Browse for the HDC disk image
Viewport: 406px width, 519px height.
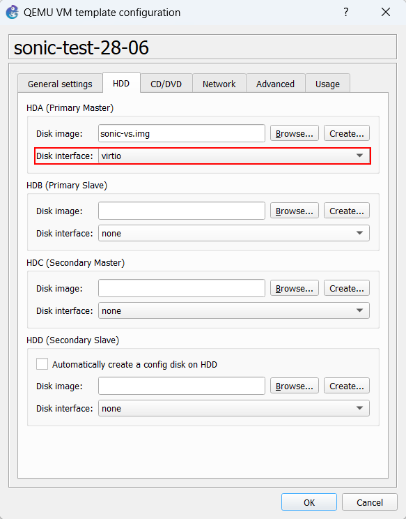[x=295, y=288]
